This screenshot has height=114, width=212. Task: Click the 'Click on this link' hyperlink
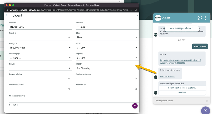tap(167, 76)
